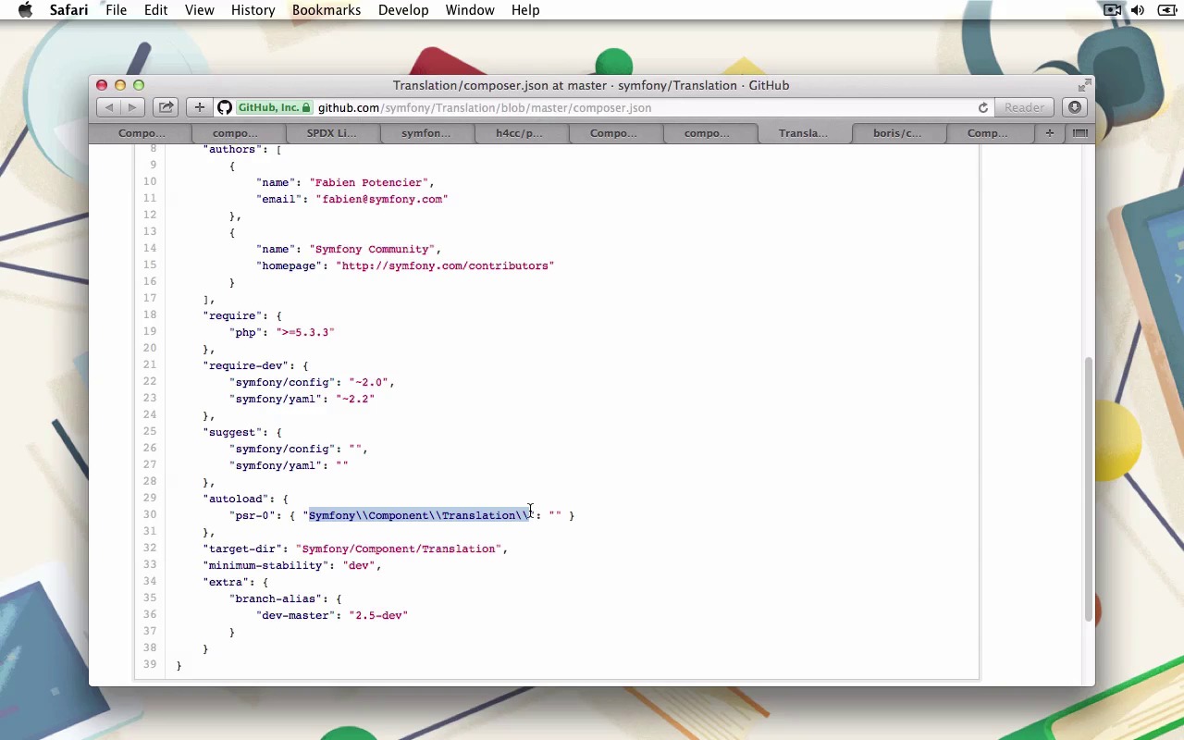Click line number 29
The height and width of the screenshot is (740, 1184).
pyautogui.click(x=149, y=499)
